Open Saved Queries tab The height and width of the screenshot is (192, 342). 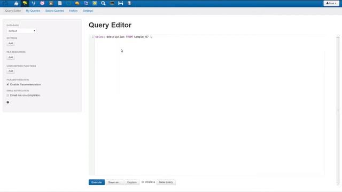(55, 11)
